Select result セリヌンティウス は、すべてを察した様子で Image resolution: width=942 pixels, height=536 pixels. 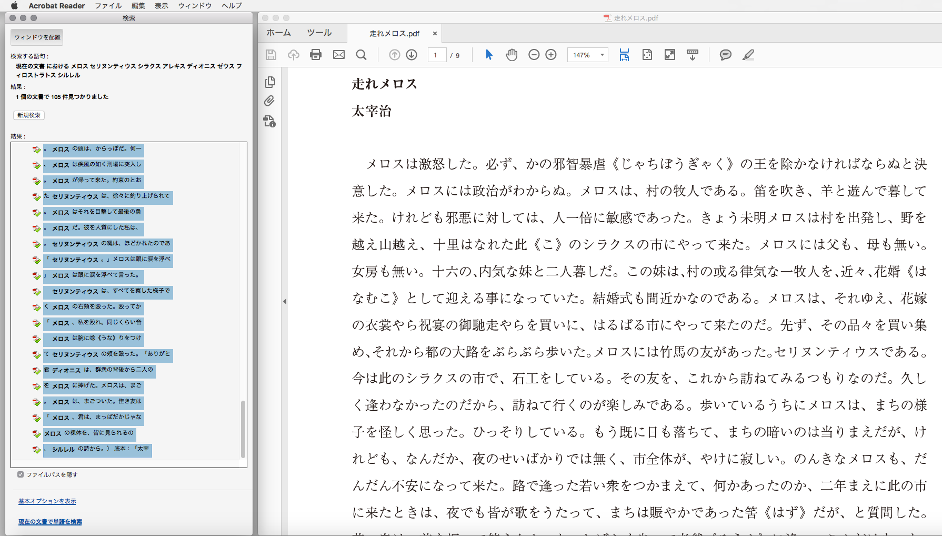pos(108,292)
